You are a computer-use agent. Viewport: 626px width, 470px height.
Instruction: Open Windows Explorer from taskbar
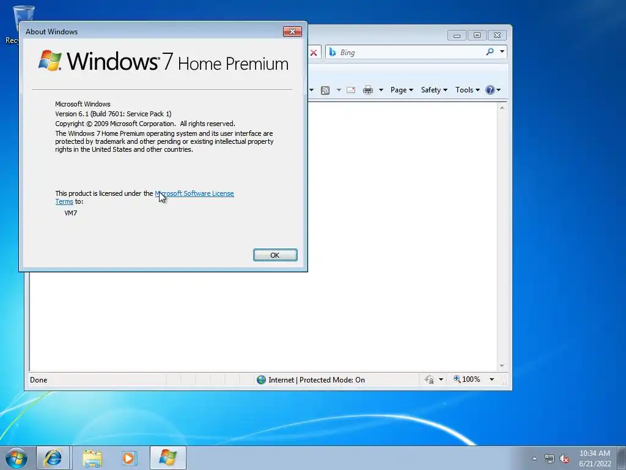[92, 458]
